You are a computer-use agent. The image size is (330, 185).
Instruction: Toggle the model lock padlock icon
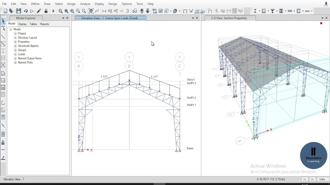pos(46,11)
